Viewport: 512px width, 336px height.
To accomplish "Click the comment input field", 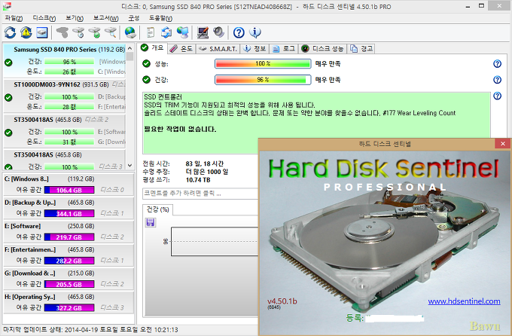I will (200, 194).
